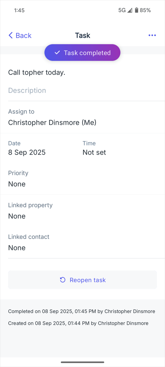Open the three-dots more options menu
The height and width of the screenshot is (367, 165).
tap(152, 35)
